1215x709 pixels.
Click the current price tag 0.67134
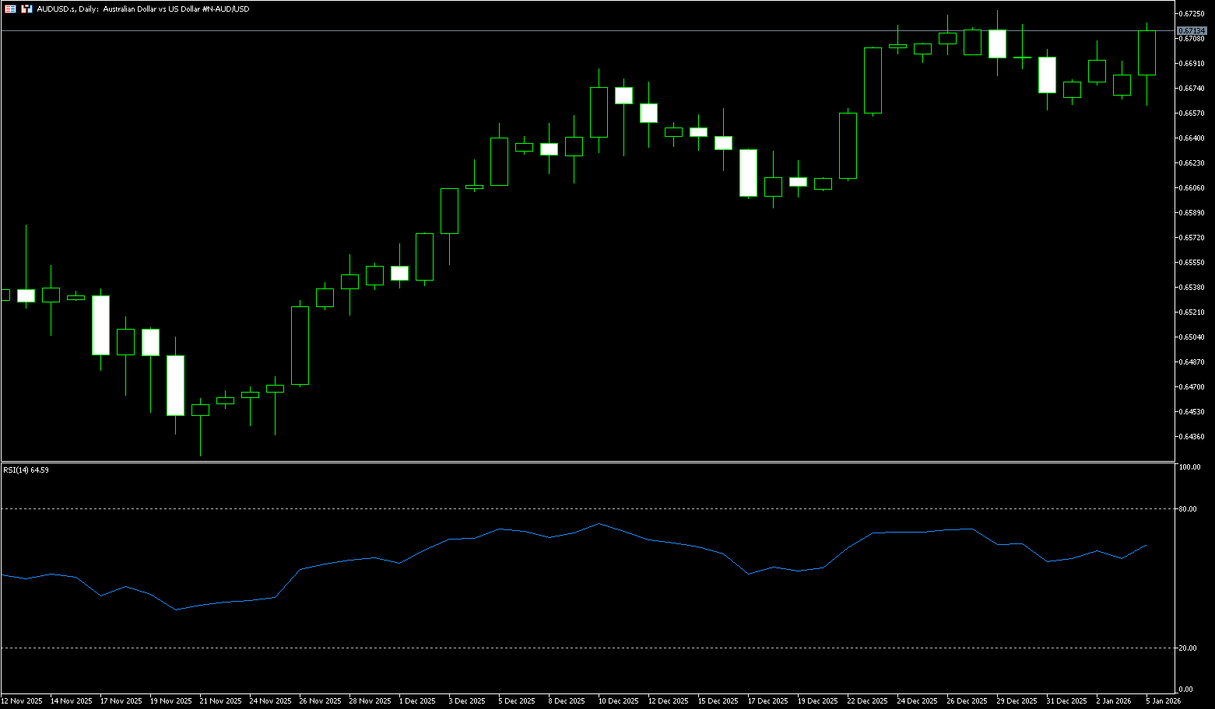[1192, 30]
